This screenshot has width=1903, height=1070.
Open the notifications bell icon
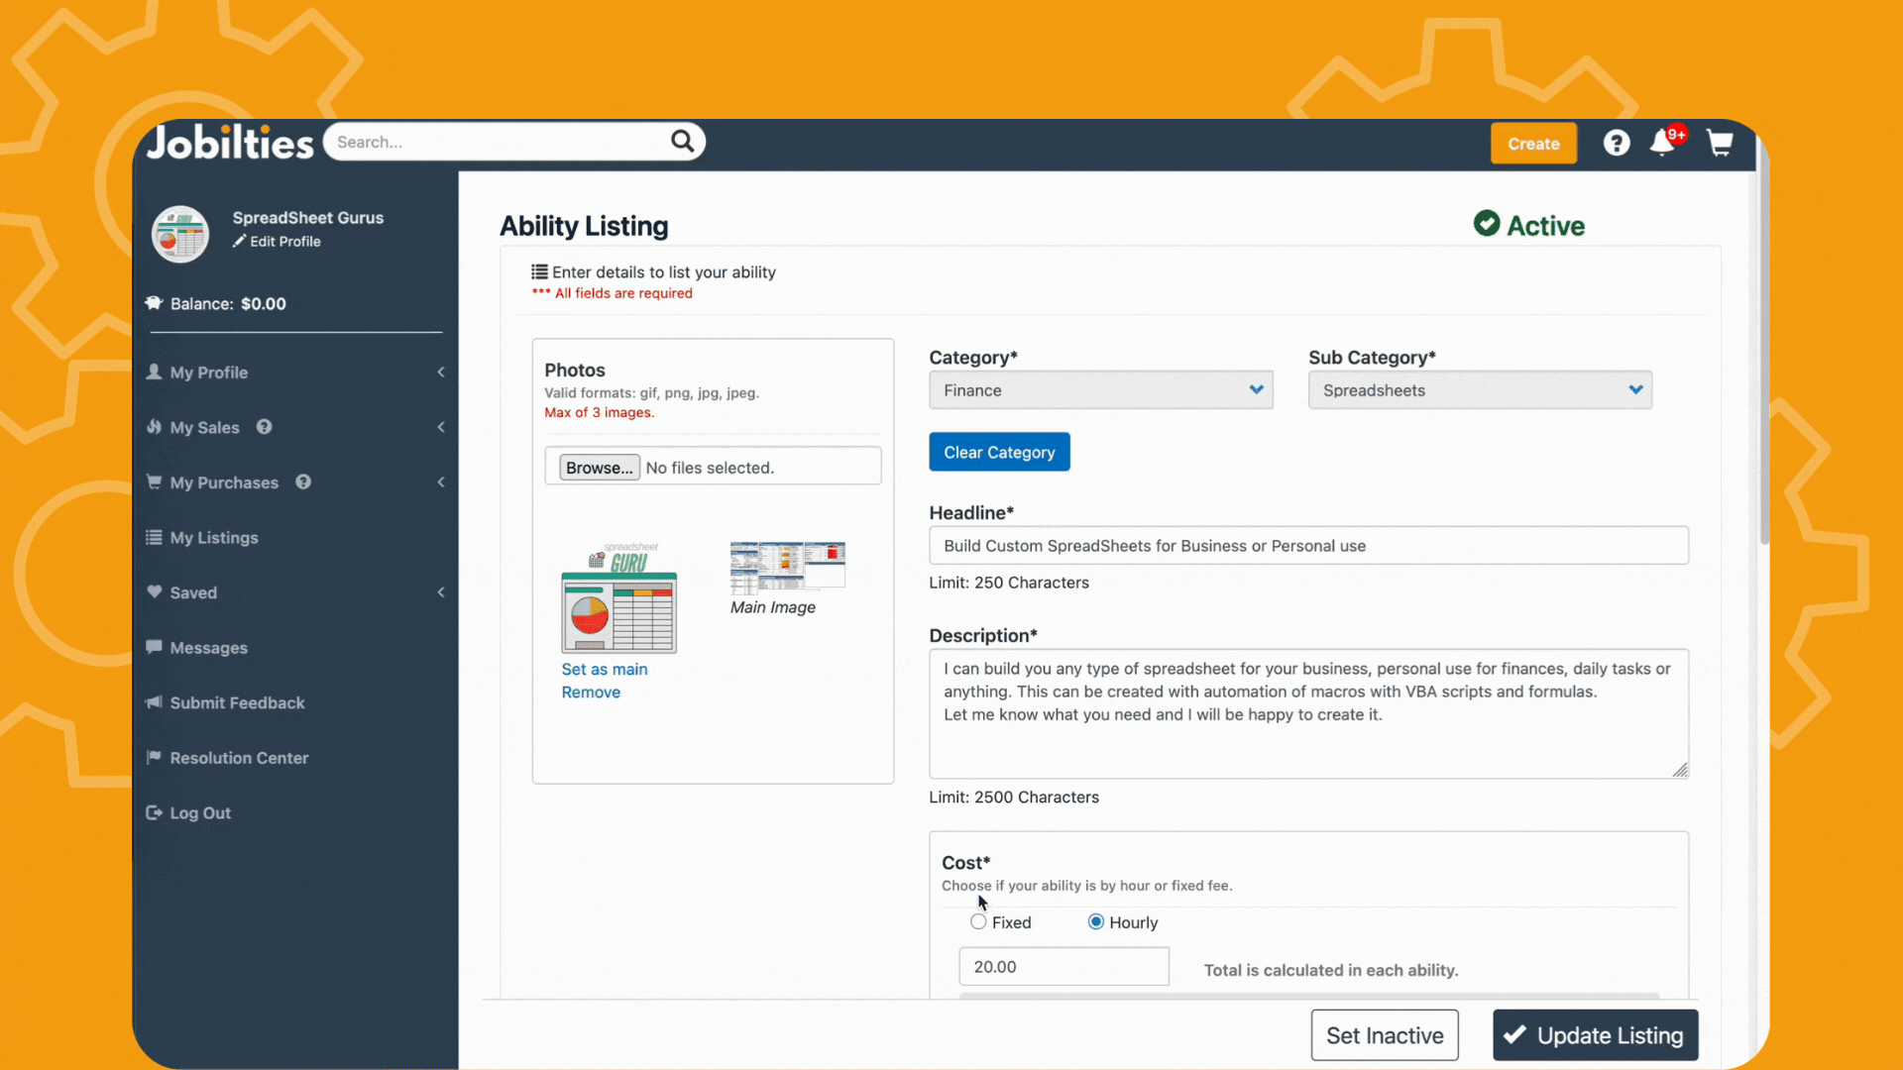[1663, 144]
